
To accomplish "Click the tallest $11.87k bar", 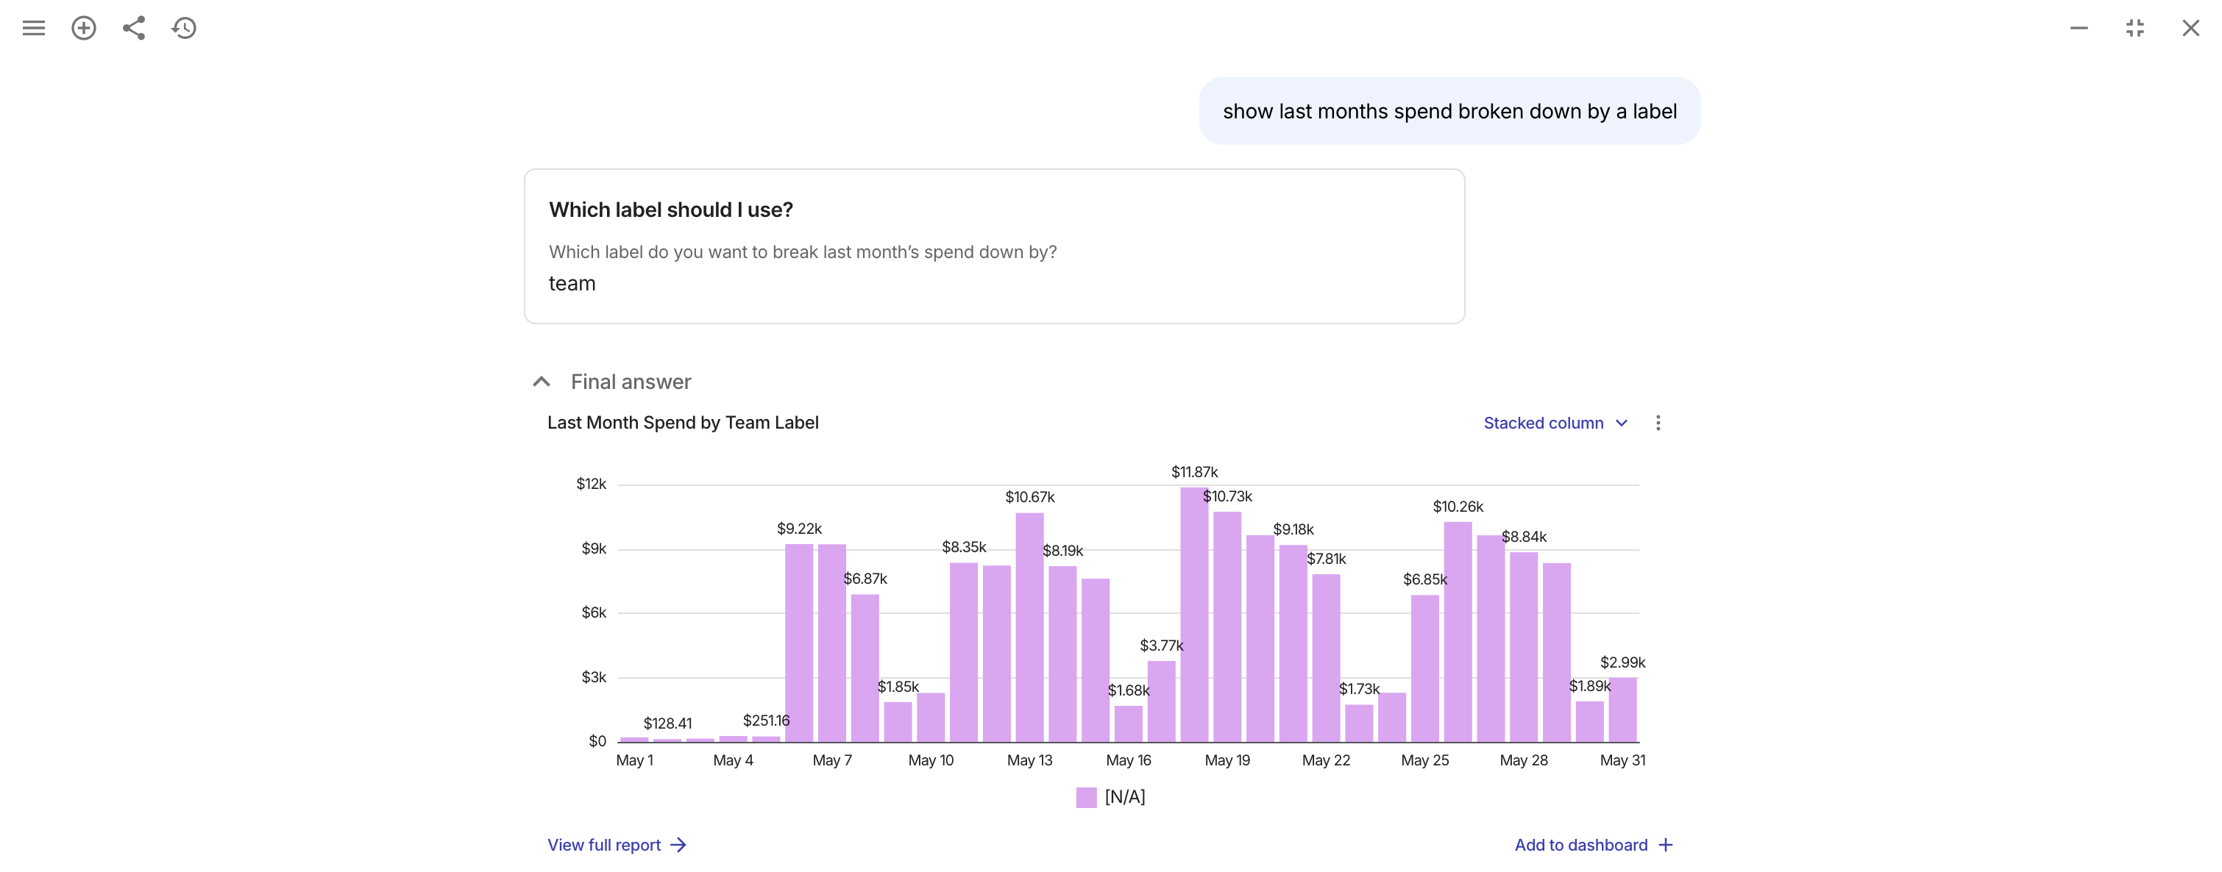I will tap(1194, 615).
